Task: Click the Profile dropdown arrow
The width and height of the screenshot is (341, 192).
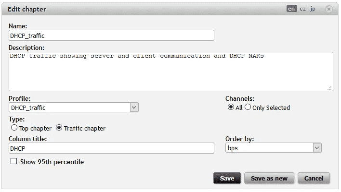Action: (x=134, y=108)
